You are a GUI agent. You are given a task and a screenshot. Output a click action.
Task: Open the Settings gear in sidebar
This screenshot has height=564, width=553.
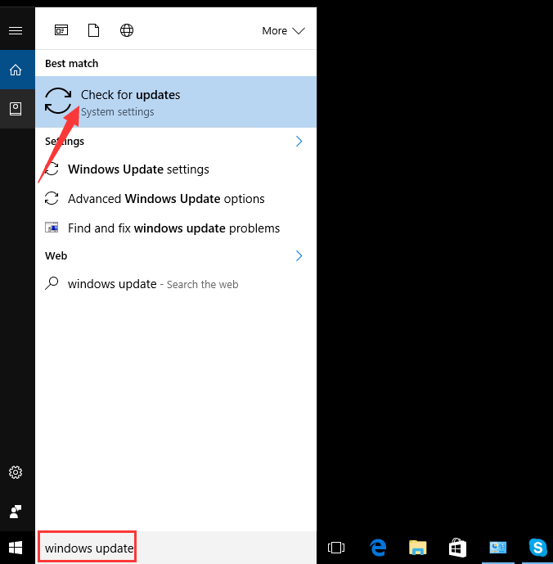[x=16, y=472]
